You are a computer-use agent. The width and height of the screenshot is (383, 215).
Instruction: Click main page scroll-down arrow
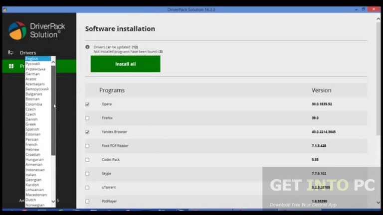click(x=379, y=203)
